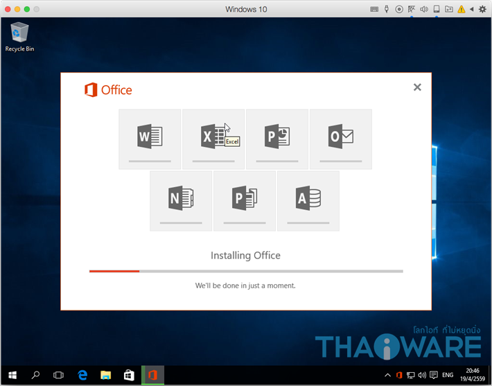
Task: Click the Office logo in the installer
Action: pyautogui.click(x=108, y=90)
